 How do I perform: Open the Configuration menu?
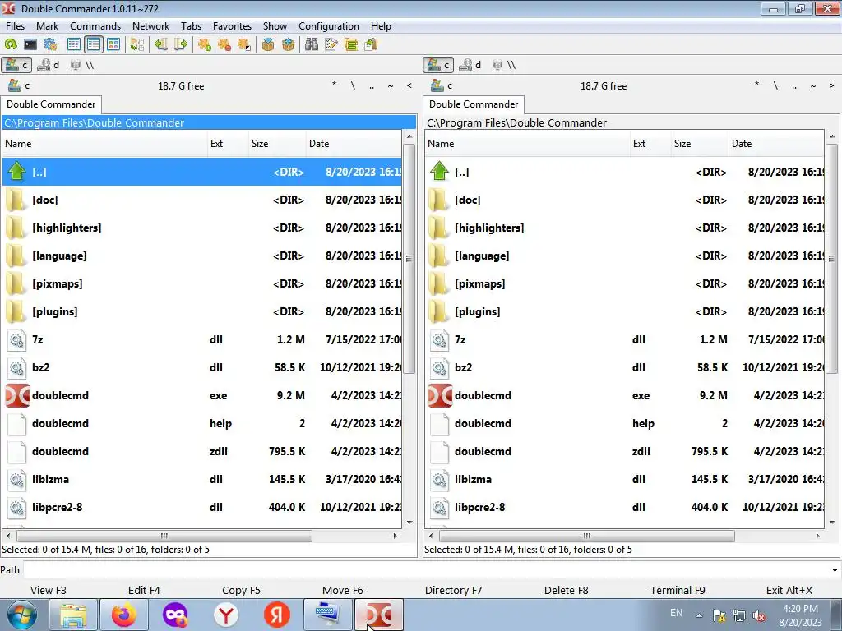(329, 25)
